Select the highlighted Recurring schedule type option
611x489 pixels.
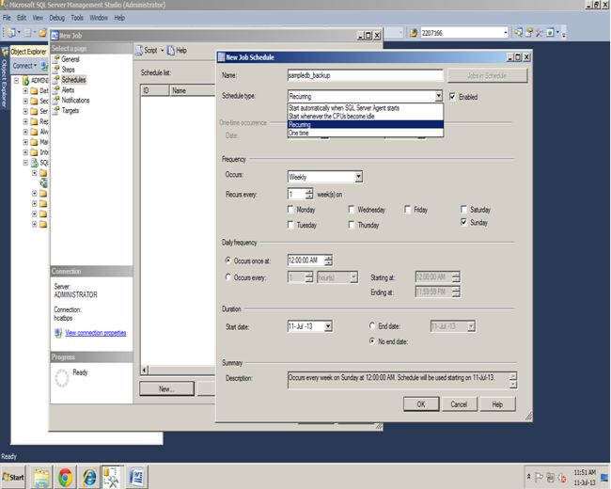[x=365, y=124]
